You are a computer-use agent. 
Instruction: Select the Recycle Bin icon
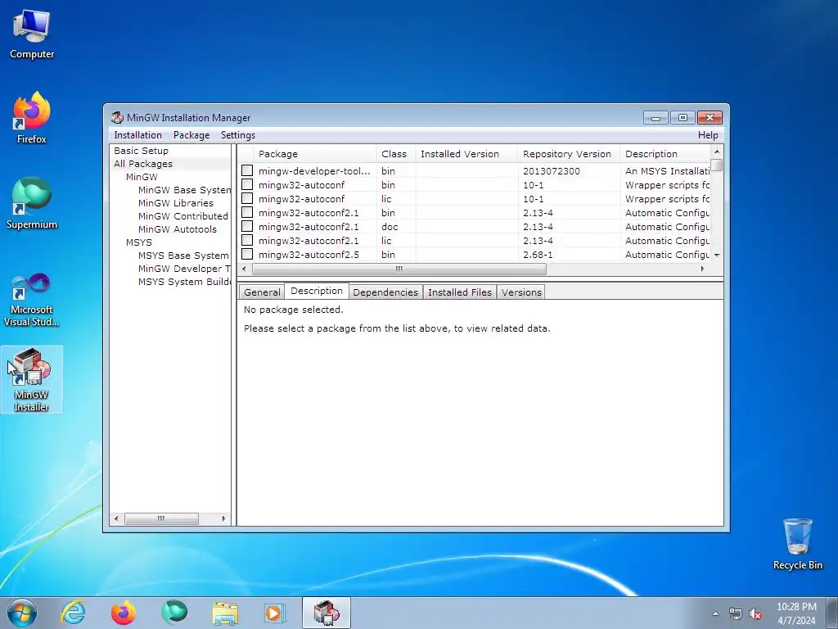click(797, 544)
